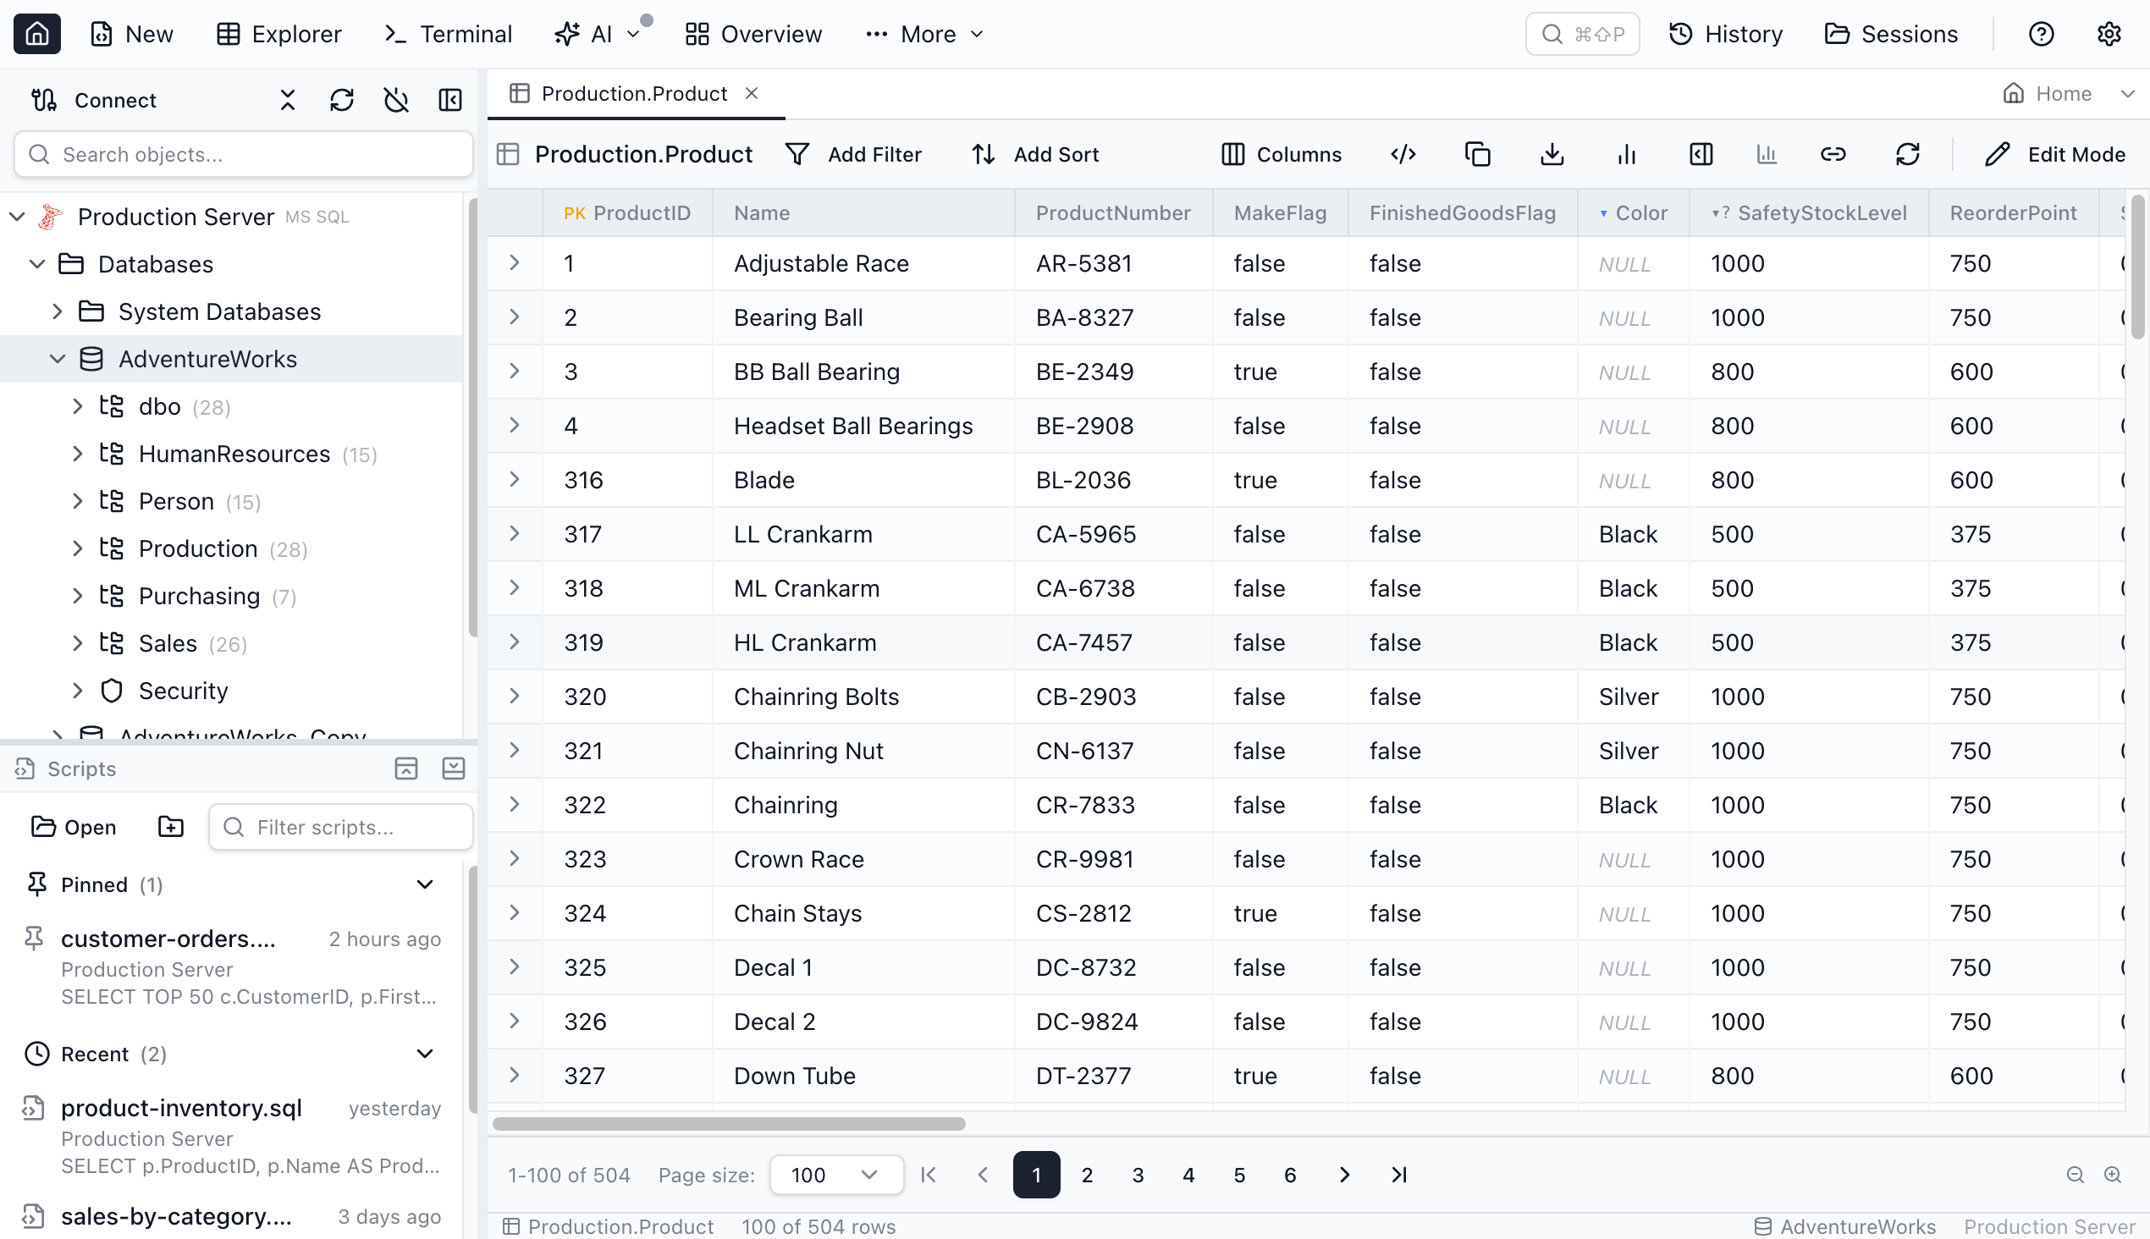Click the new script folder icon
The image size is (2150, 1239).
[170, 826]
